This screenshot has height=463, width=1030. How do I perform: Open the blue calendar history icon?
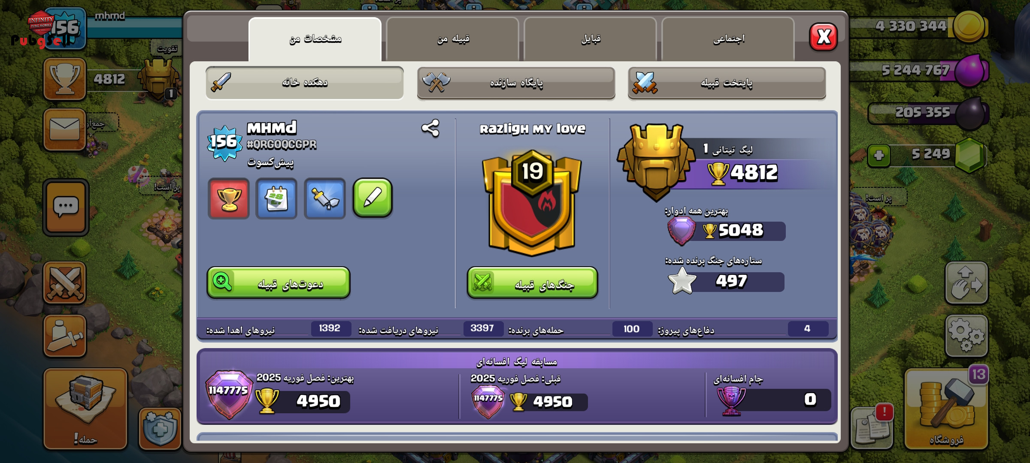tap(276, 198)
